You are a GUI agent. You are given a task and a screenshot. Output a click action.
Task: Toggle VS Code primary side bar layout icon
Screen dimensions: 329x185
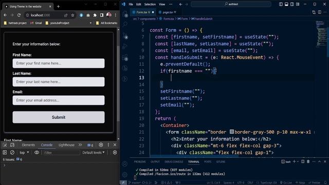click(281, 4)
